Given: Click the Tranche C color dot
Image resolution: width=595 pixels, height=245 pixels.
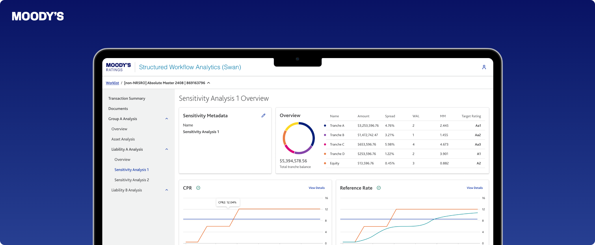Looking at the screenshot, I should tap(325, 144).
